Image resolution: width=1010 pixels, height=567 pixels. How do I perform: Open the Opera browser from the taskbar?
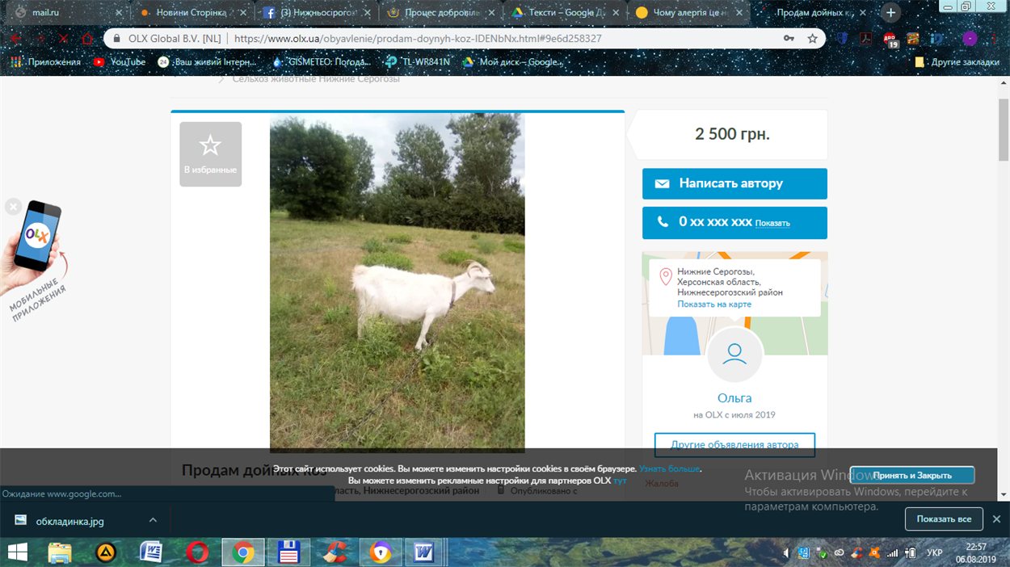pos(196,552)
